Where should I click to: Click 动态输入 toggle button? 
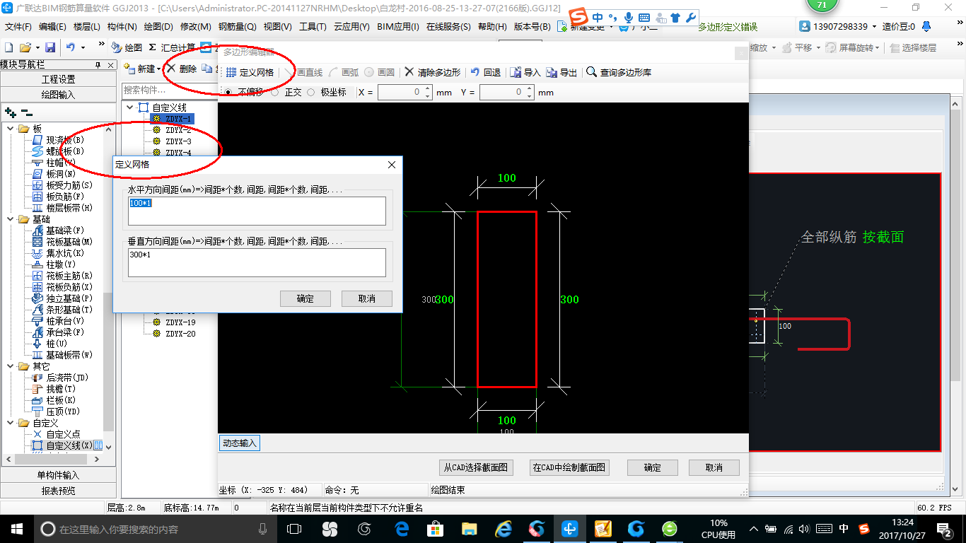pyautogui.click(x=240, y=443)
